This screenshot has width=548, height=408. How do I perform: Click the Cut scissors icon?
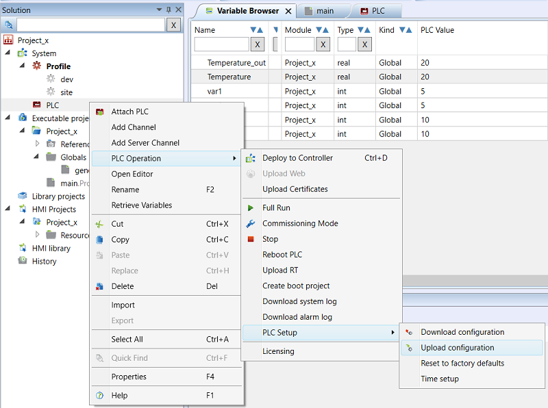[x=99, y=224]
